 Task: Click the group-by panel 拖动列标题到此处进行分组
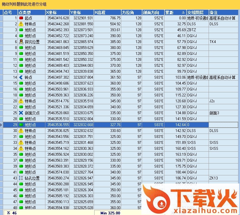pyautogui.click(x=120, y=4)
